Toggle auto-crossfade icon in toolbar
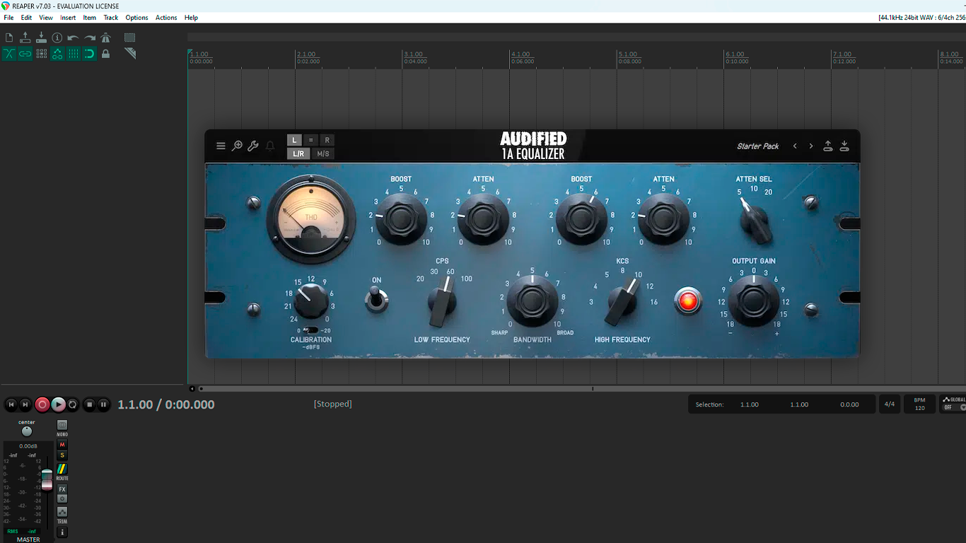 (9, 54)
